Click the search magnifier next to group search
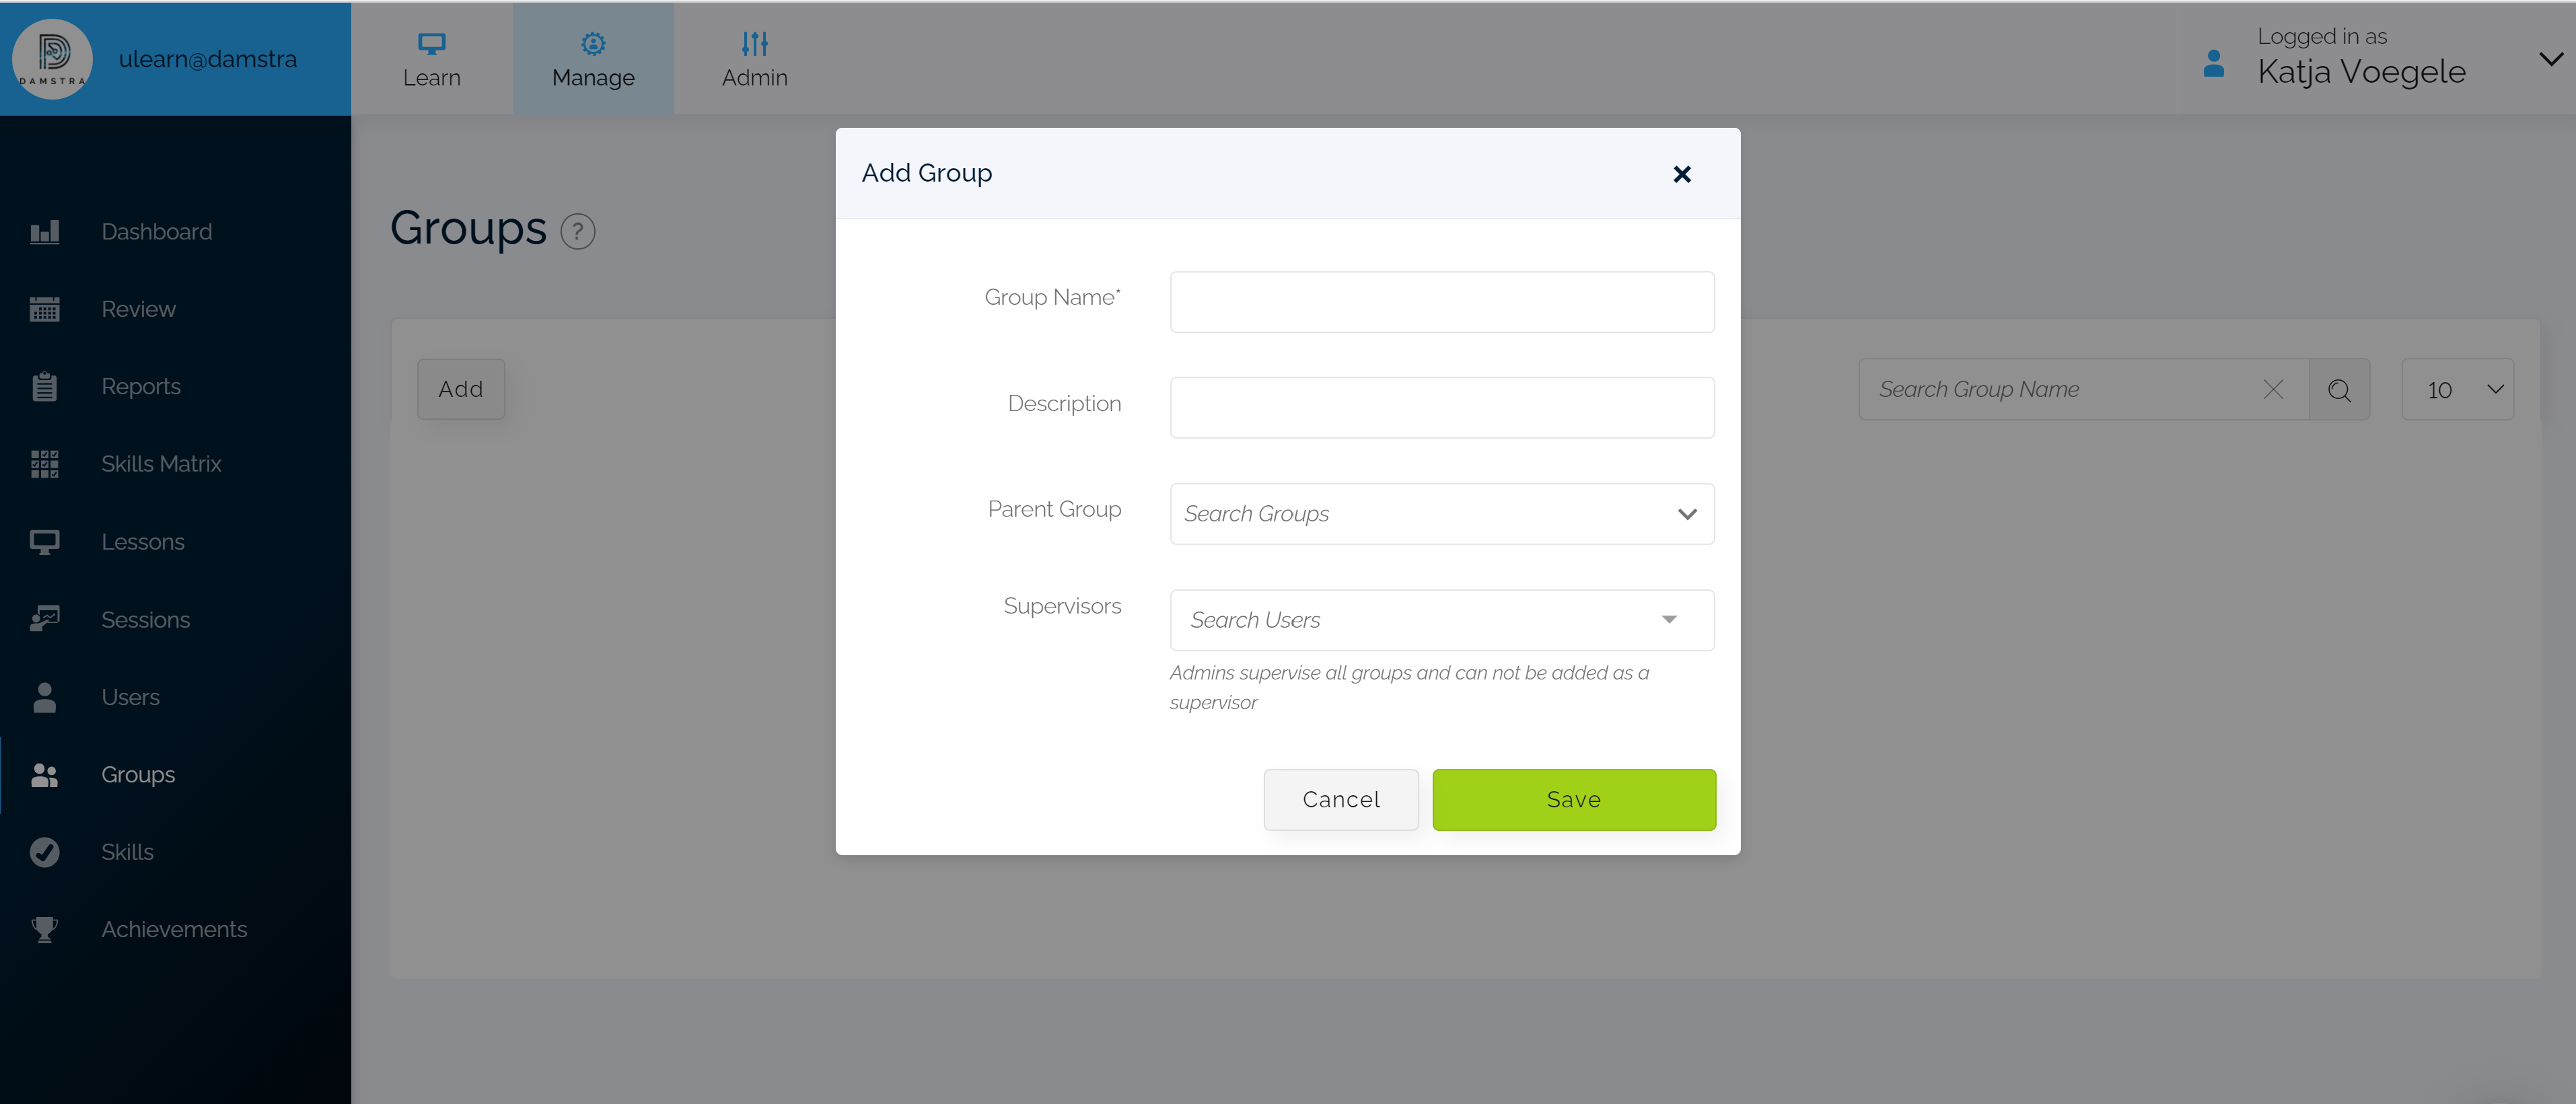The width and height of the screenshot is (2576, 1104). (2339, 390)
